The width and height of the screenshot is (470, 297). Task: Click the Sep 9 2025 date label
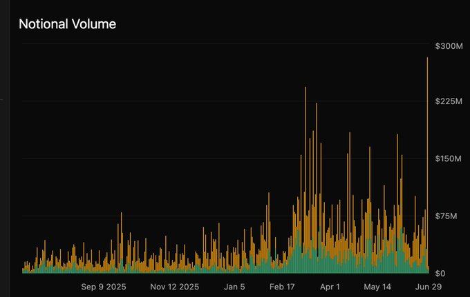(104, 287)
